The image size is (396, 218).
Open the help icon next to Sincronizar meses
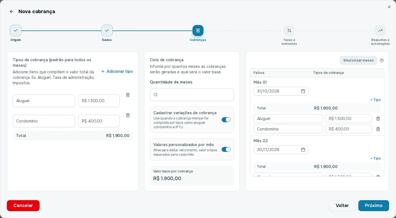pyautogui.click(x=382, y=60)
